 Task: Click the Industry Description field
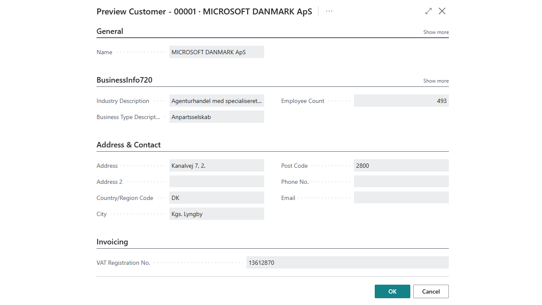pyautogui.click(x=217, y=101)
